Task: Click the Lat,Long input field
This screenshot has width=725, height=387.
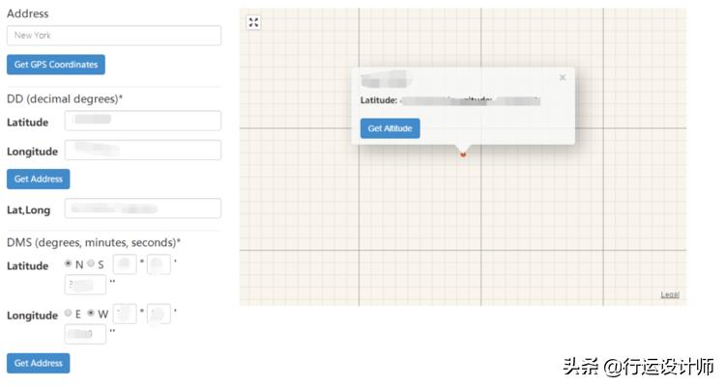Action: 143,208
